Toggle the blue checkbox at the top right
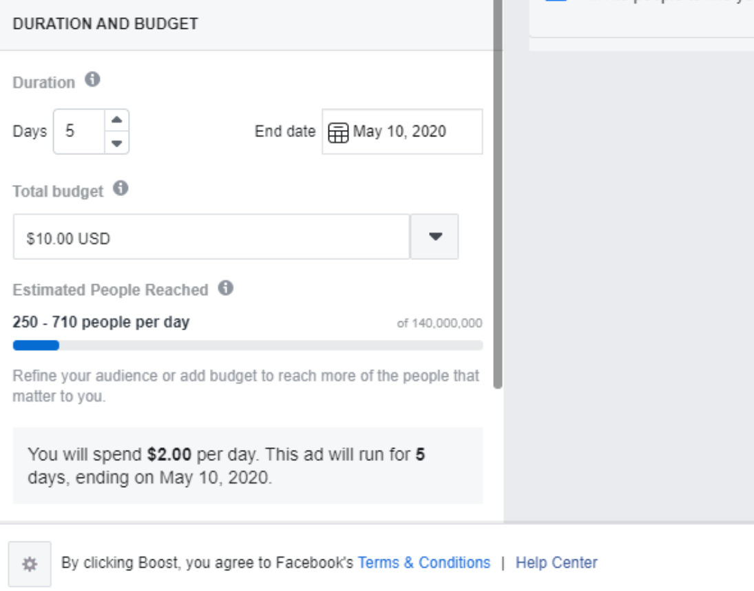Image resolution: width=754 pixels, height=591 pixels. [555, 1]
